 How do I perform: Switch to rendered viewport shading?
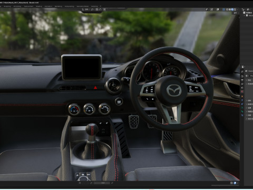[x=235, y=9]
